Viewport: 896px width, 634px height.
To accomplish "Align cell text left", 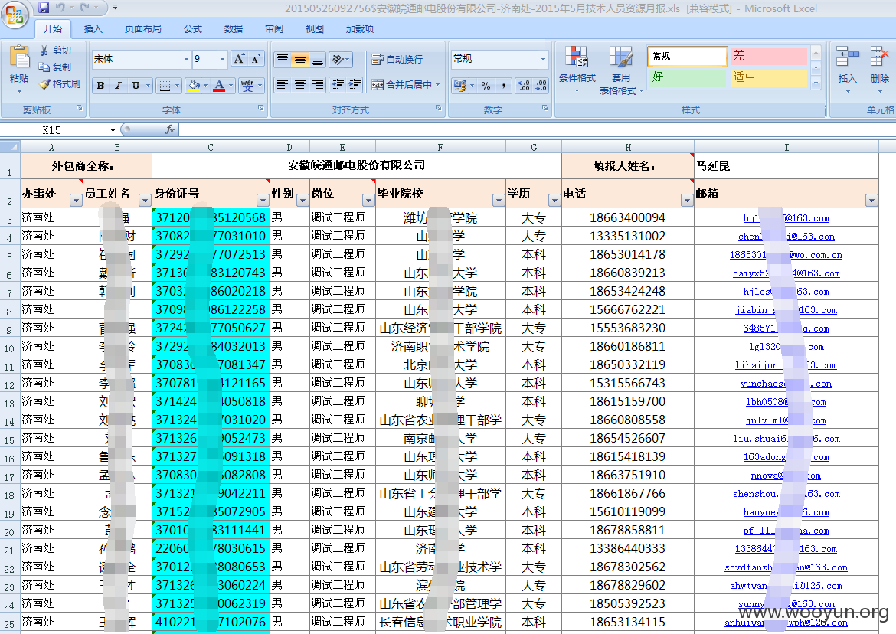I will pyautogui.click(x=283, y=84).
